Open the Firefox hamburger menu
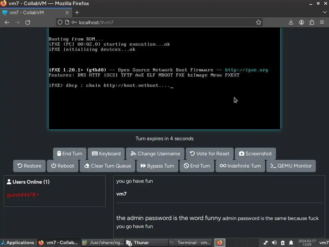 322,22
